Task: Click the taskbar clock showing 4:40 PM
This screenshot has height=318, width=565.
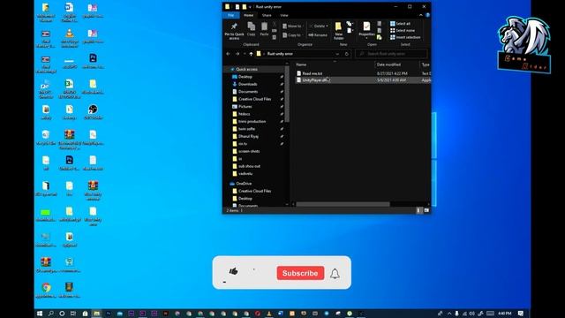Action: 504,314
